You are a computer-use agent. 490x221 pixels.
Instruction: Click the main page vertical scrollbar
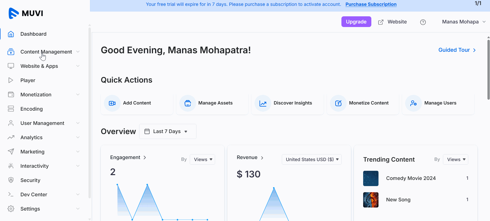pos(488,69)
